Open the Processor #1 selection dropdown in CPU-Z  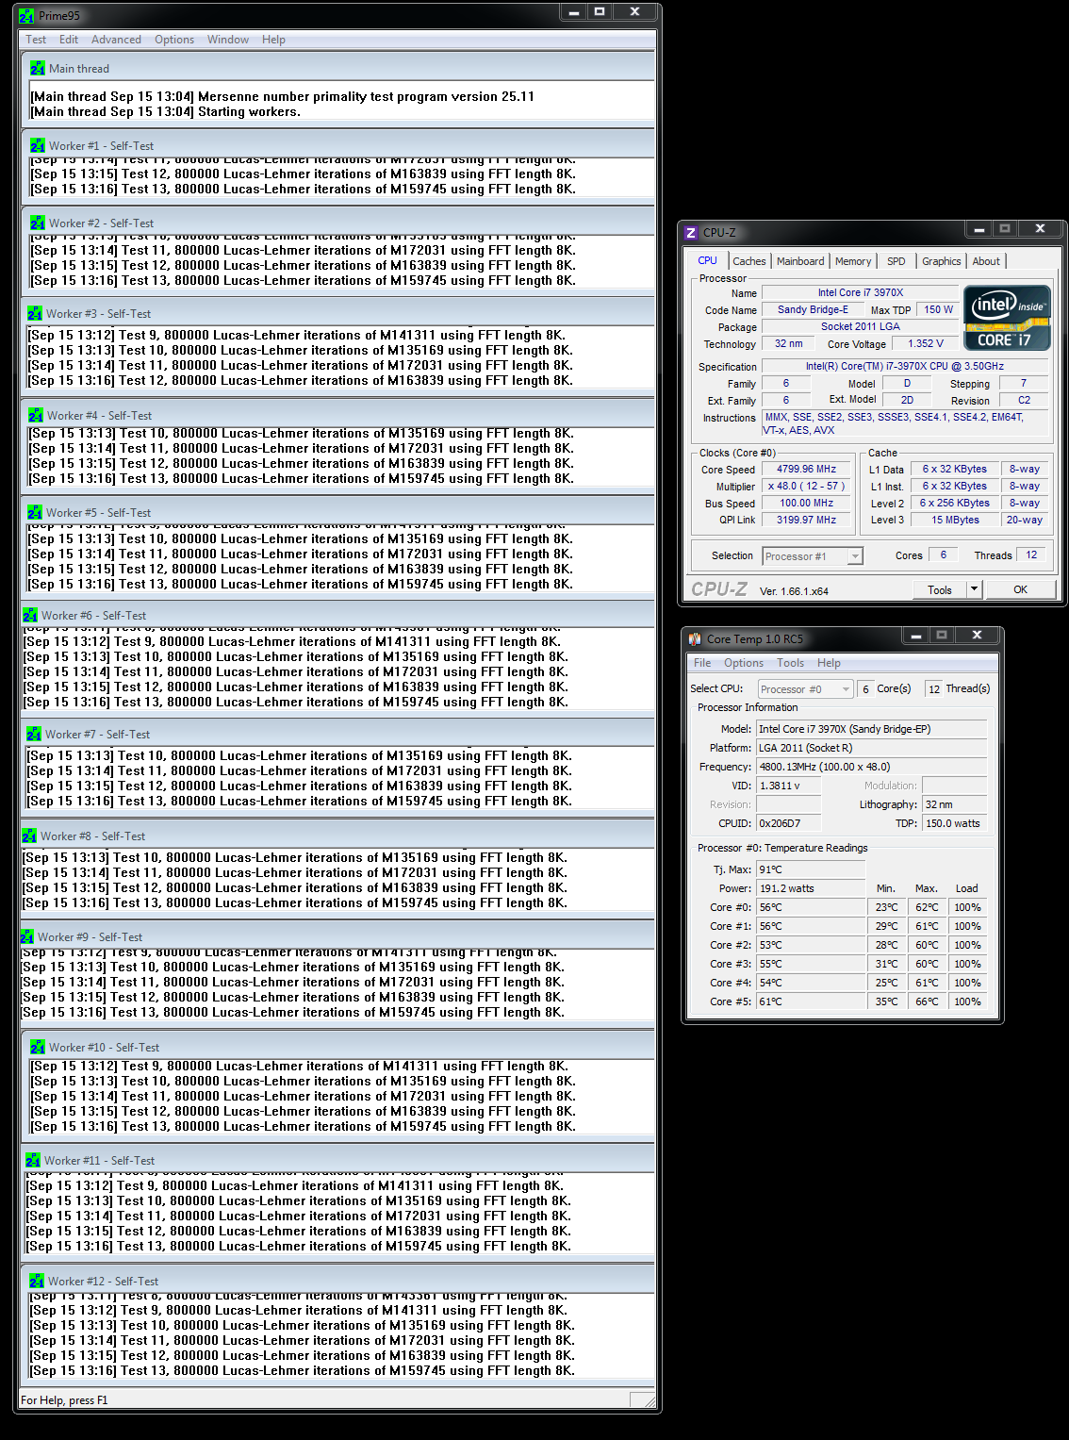tap(813, 556)
